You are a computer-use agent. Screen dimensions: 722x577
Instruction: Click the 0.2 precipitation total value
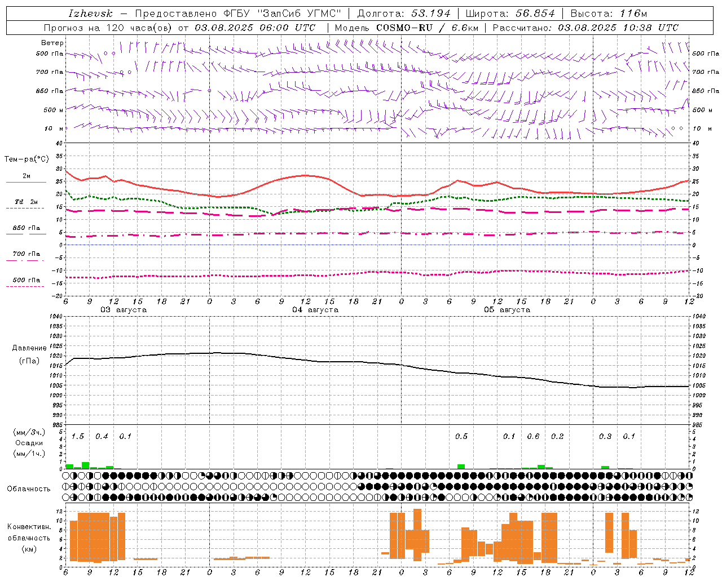[x=557, y=437]
